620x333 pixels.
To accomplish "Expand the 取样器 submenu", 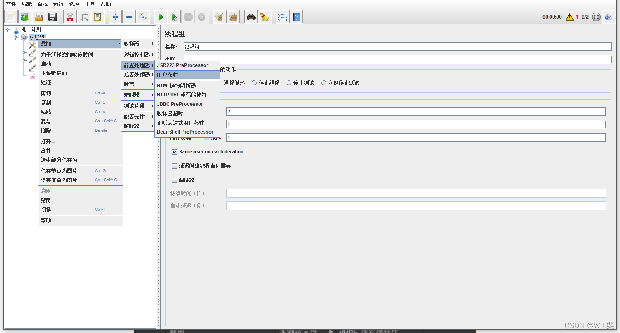I will [138, 44].
